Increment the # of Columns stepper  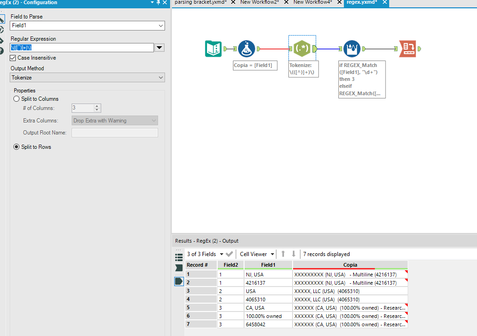point(97,104)
